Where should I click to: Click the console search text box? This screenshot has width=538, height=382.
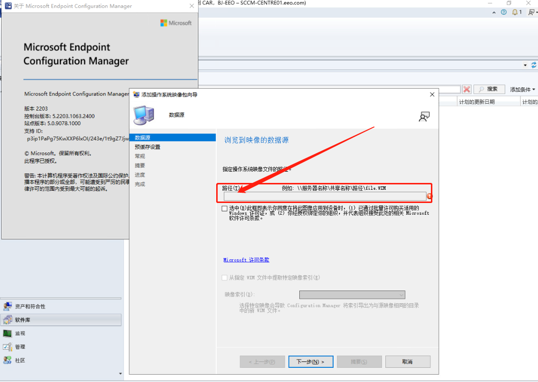click(330, 89)
